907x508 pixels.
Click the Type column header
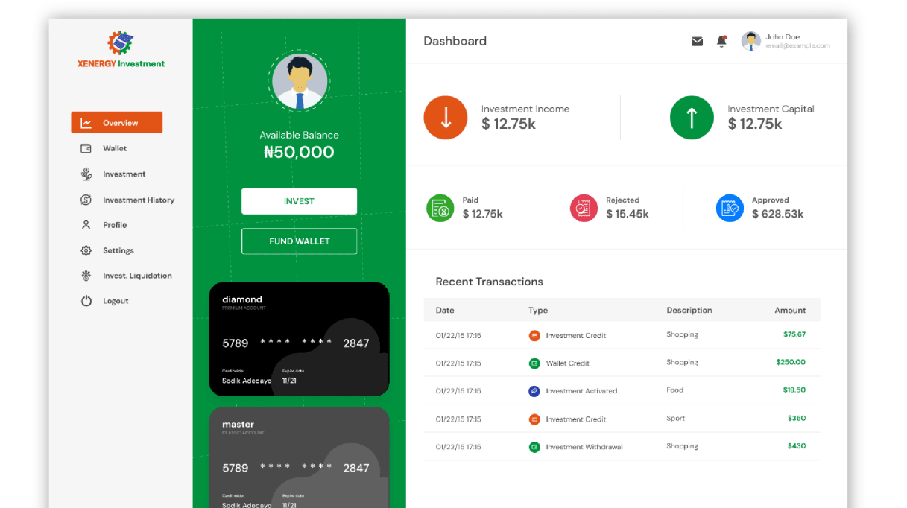(538, 311)
